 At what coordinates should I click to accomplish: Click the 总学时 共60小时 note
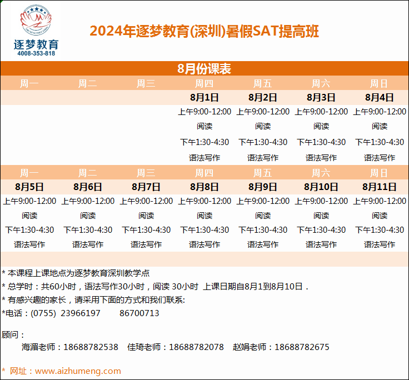coord(155,287)
